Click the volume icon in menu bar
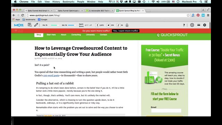 pyautogui.click(x=158, y=2)
